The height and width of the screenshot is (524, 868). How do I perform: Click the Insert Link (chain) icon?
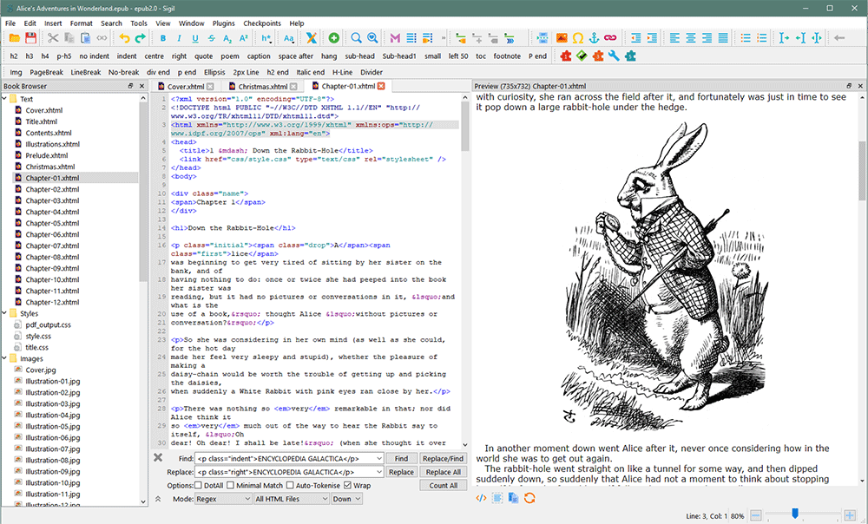pyautogui.click(x=609, y=38)
